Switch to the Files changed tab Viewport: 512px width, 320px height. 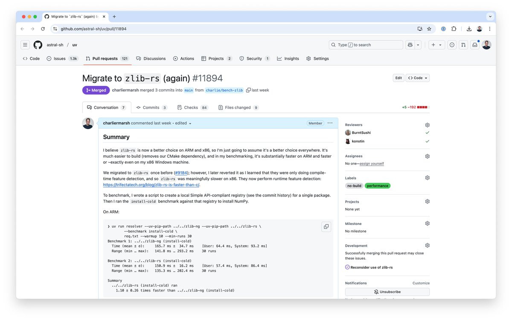click(239, 107)
